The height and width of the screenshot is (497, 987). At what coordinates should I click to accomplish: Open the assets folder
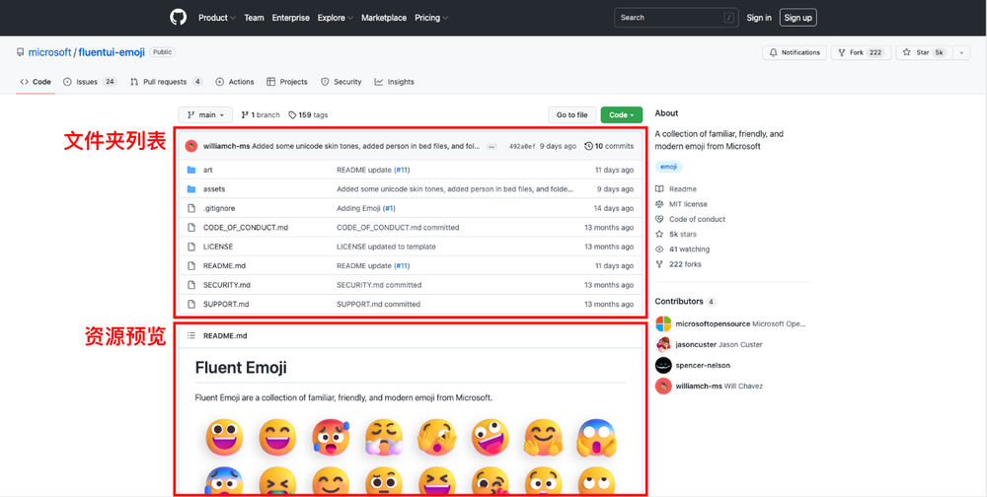[x=214, y=188]
